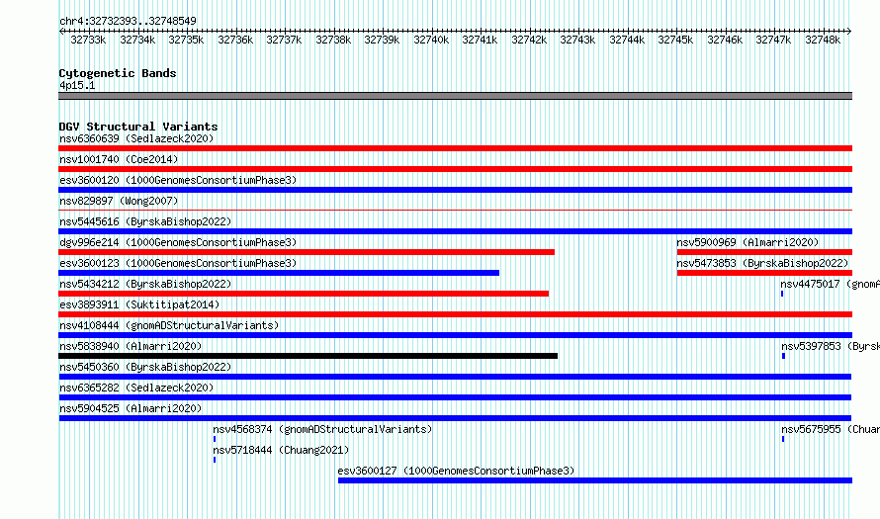Click the 32748k ruler tick label
This screenshot has width=880, height=519.
(x=823, y=40)
